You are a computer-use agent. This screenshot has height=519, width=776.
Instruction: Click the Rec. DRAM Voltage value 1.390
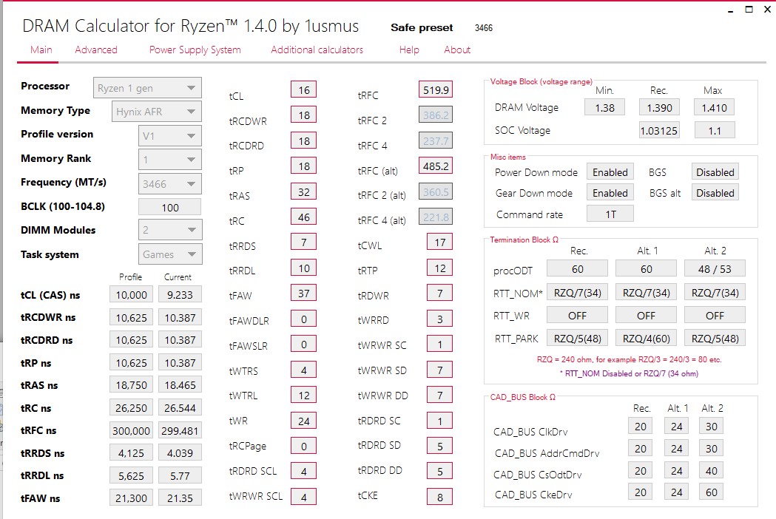click(659, 108)
